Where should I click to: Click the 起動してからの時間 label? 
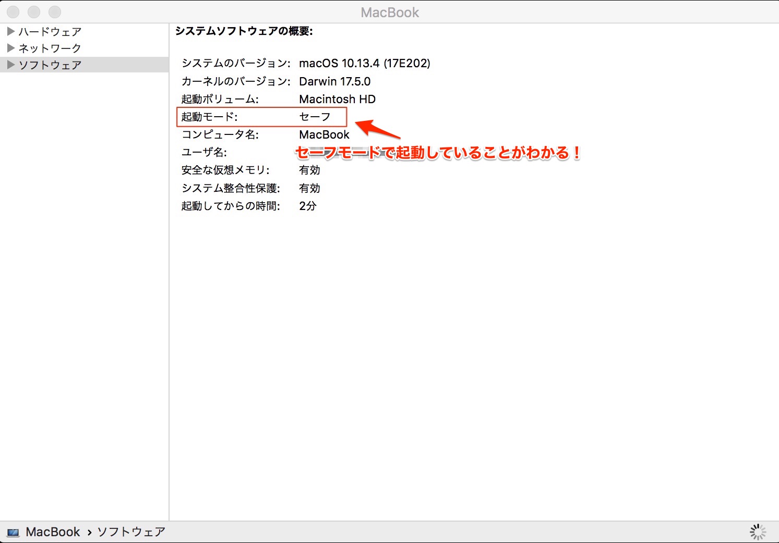tap(231, 206)
